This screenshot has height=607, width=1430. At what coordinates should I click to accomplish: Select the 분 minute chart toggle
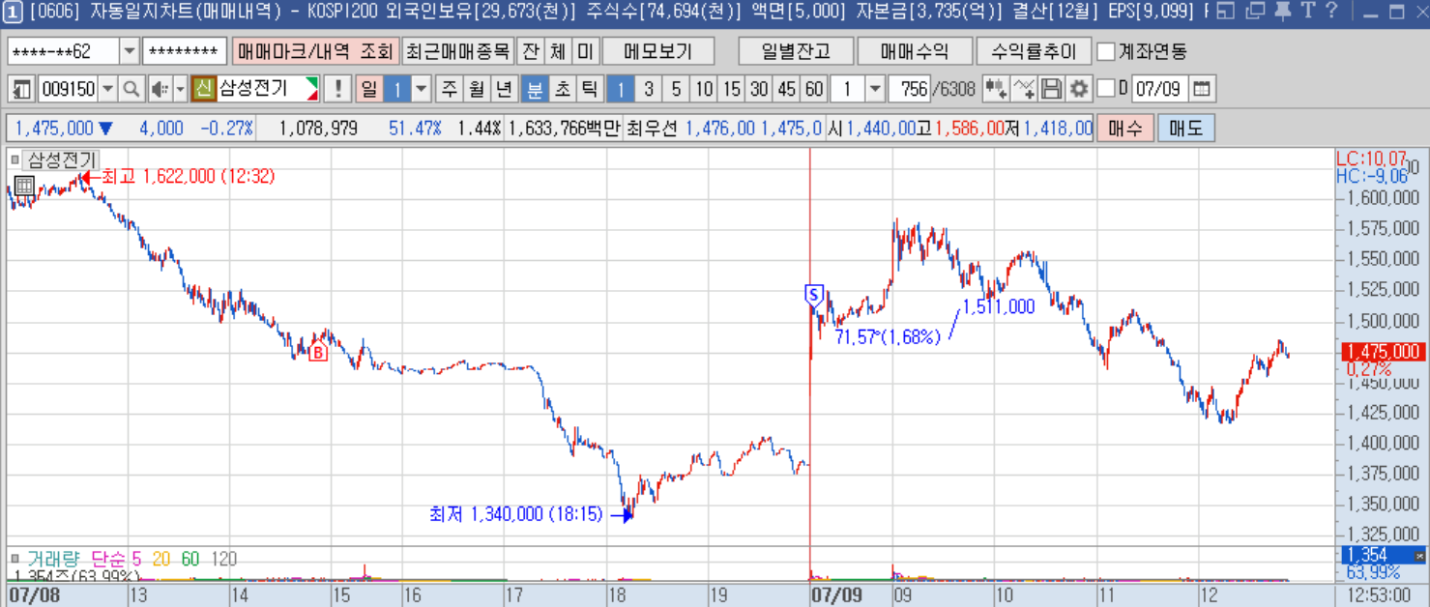(534, 90)
